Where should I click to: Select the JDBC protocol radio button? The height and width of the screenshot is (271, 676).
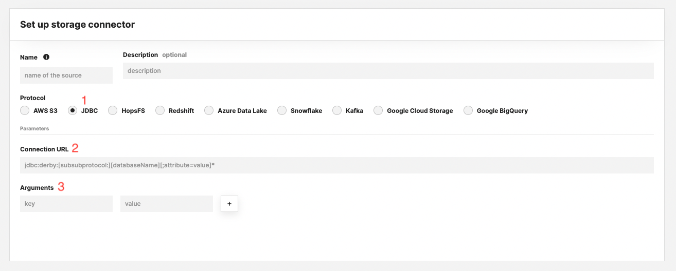pyautogui.click(x=73, y=110)
